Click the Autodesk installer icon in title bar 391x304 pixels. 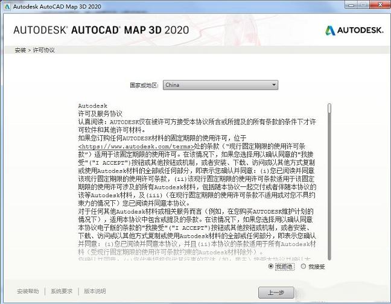pos(6,5)
